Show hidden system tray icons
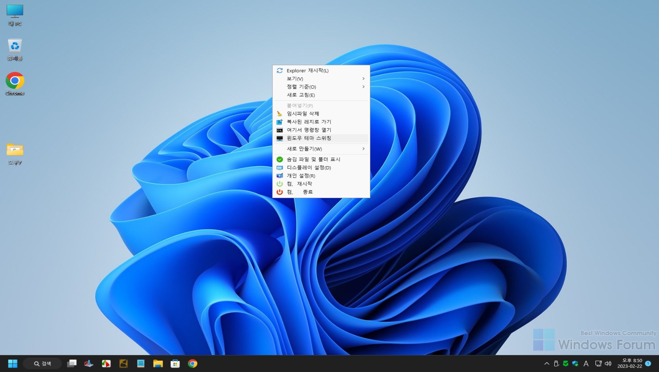Image resolution: width=659 pixels, height=372 pixels. [547, 364]
